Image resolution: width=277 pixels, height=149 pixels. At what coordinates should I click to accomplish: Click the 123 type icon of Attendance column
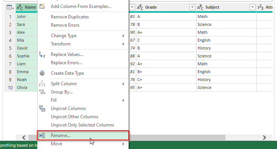coord(260,7)
